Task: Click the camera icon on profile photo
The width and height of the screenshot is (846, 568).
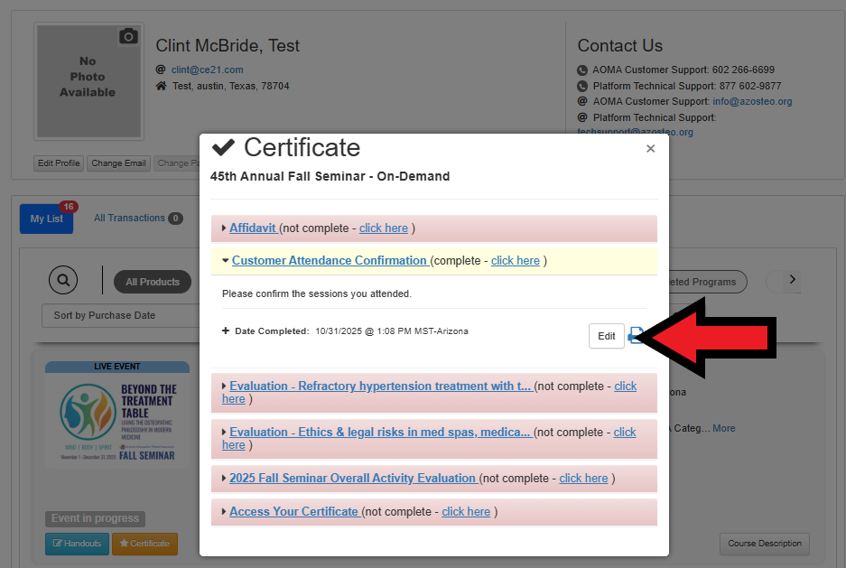Action: pyautogui.click(x=128, y=36)
